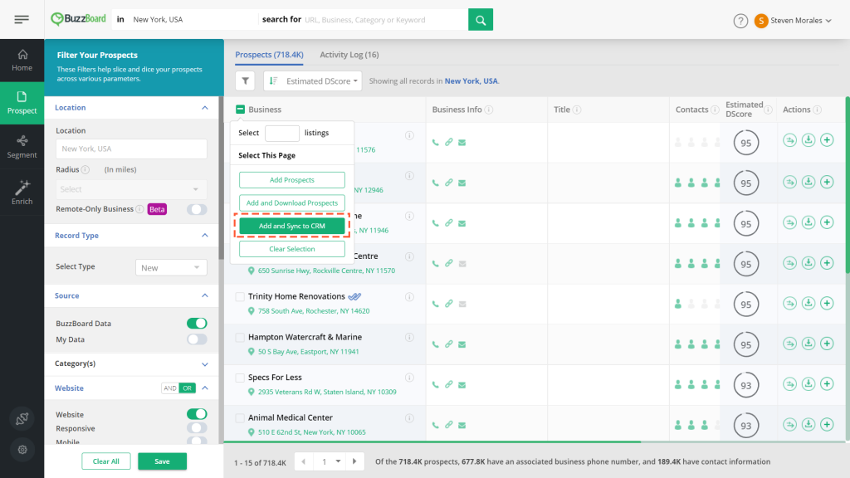
Task: Open the Steven Morales account menu
Action: [x=793, y=21]
